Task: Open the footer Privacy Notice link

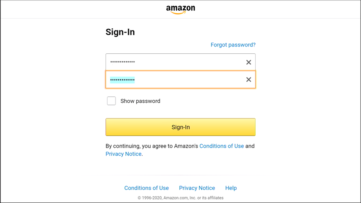Action: pos(197,188)
